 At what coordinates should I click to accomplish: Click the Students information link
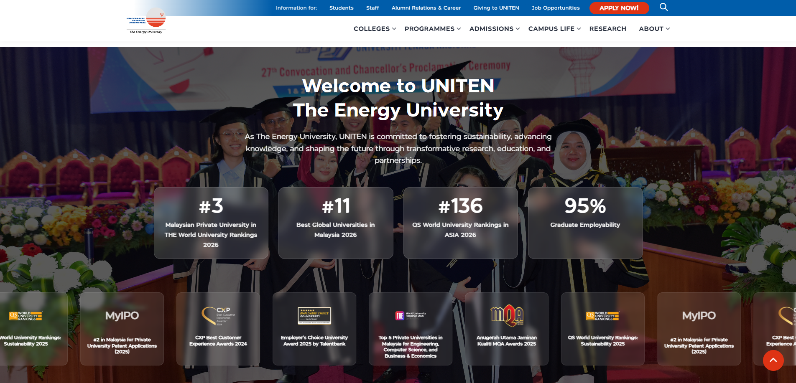[341, 8]
